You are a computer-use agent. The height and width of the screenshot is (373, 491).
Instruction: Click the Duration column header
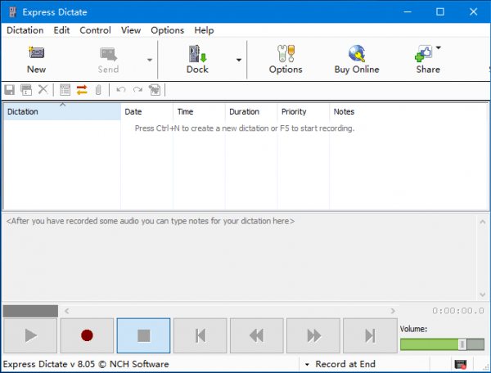point(244,111)
